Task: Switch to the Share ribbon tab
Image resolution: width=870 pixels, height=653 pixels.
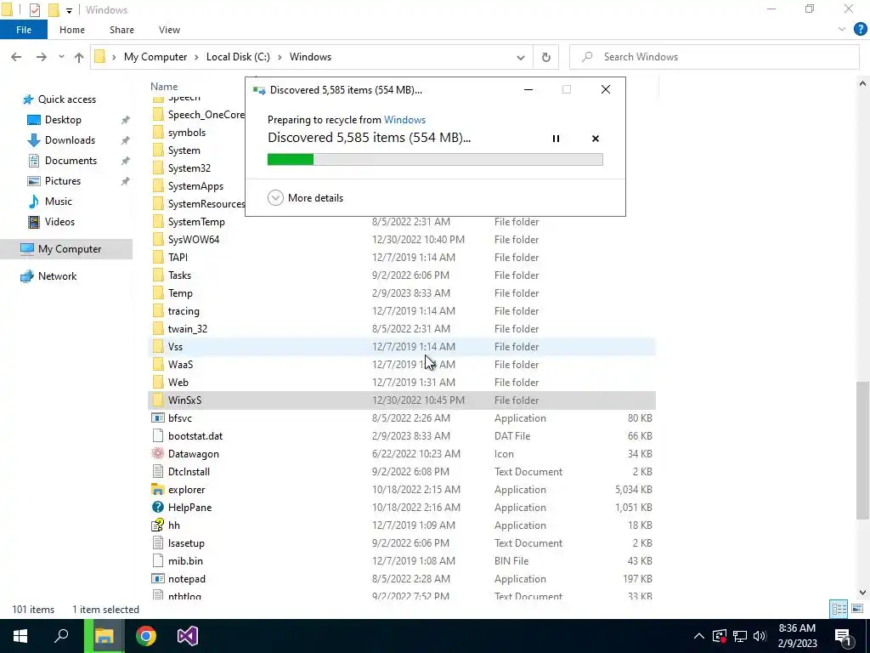Action: 121,30
